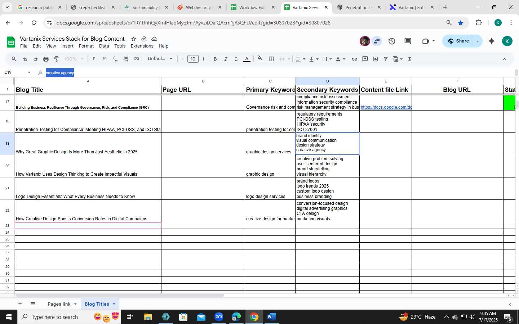Format as percent

(x=105, y=59)
